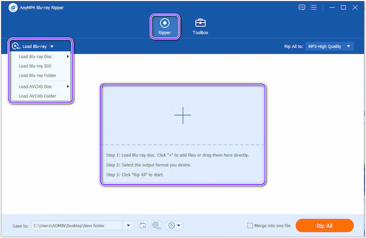Expand the Save to path dropdown arrow
Screen dimensions: 366x238
click(x=128, y=226)
